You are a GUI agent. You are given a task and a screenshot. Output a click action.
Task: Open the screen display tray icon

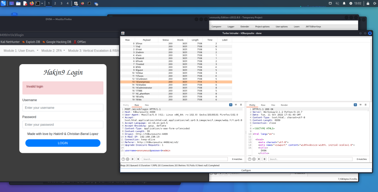point(330,3)
